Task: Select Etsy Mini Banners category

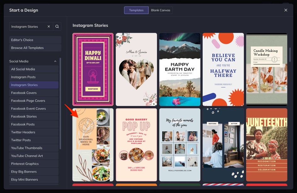Action: [x=34, y=179]
